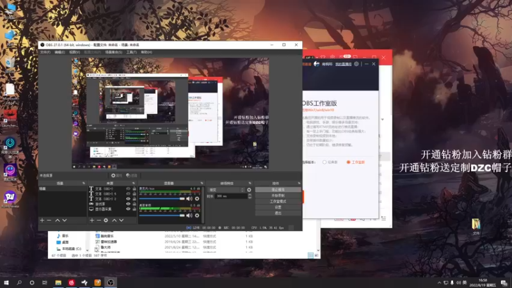Pop out the 场景 dock panel

tap(84, 183)
